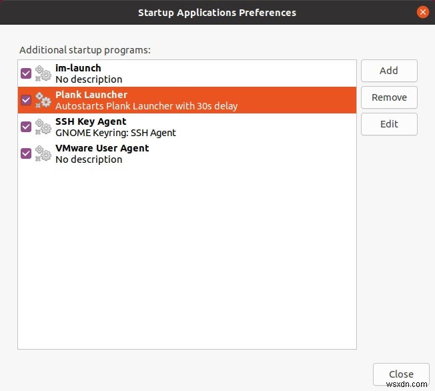The height and width of the screenshot is (391, 435).
Task: Click the gears icon beside Plank Launcher
Action: point(43,100)
